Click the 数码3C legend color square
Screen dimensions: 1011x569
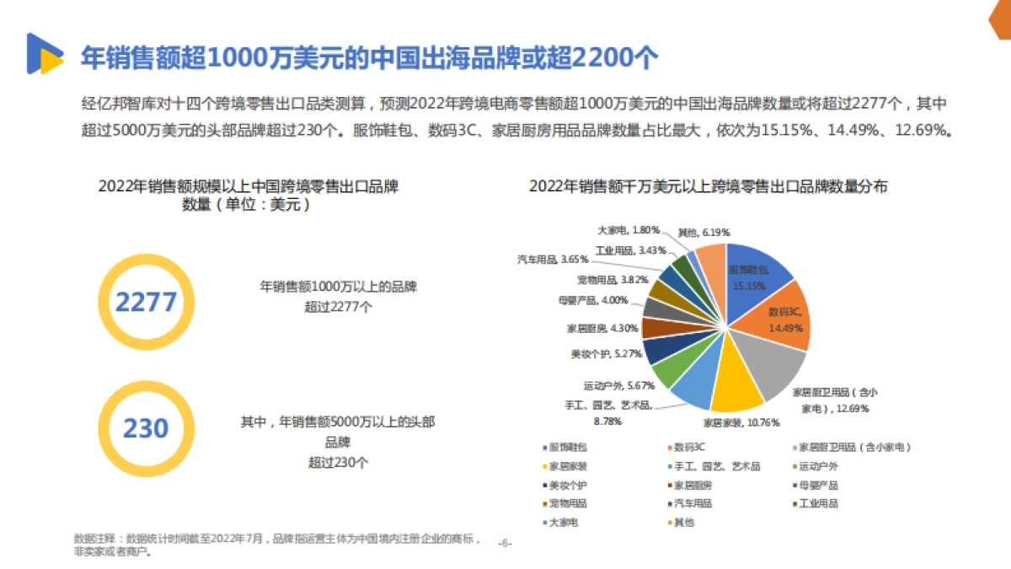(x=670, y=448)
